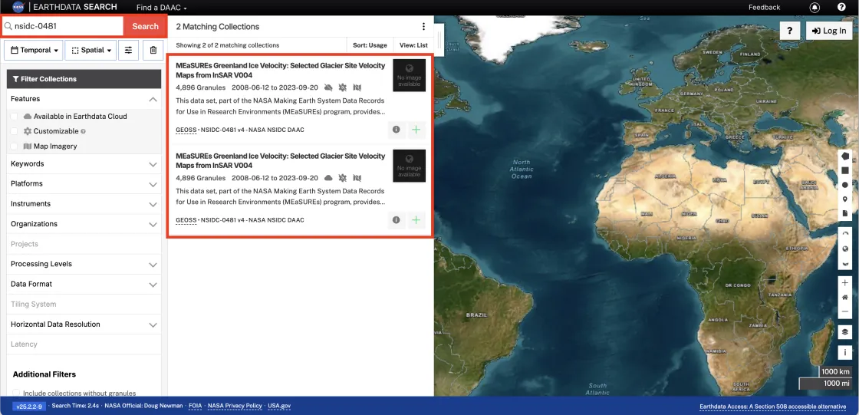Click the trash icon to clear filters
Viewport: 859px width, 415px height.
[153, 51]
